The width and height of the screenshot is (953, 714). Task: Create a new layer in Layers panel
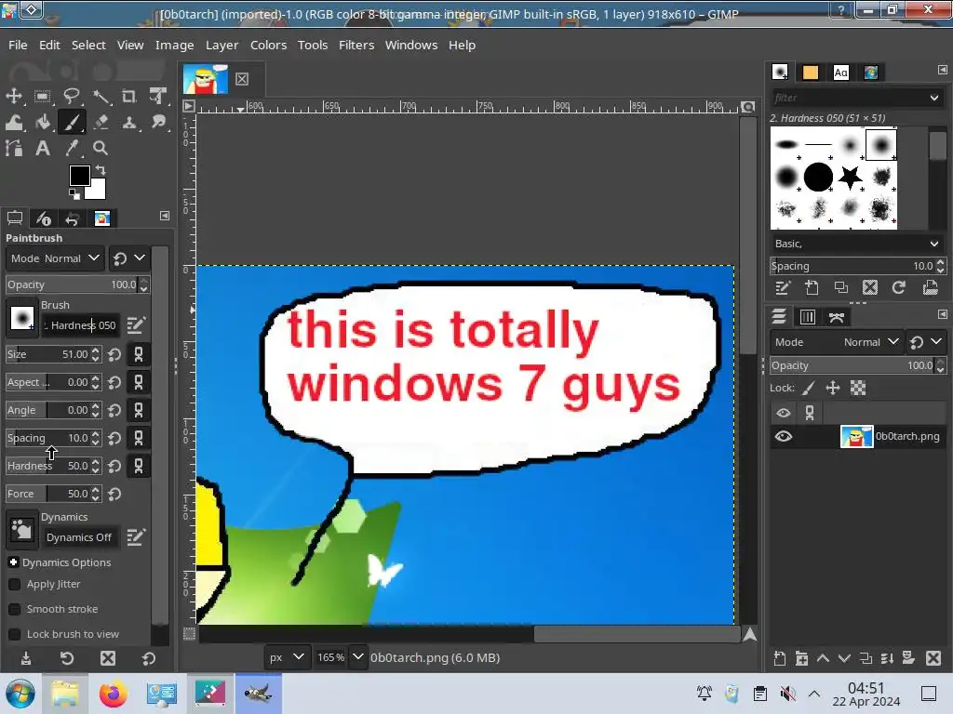click(780, 658)
